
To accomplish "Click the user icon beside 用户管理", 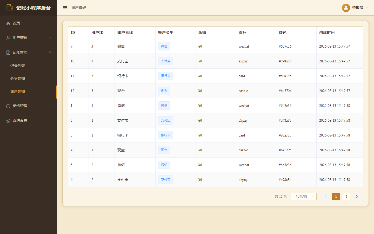I will [x=8, y=38].
